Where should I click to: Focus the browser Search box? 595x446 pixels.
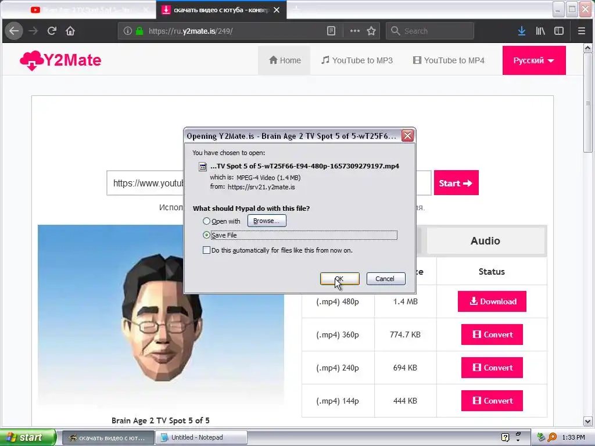pos(430,31)
